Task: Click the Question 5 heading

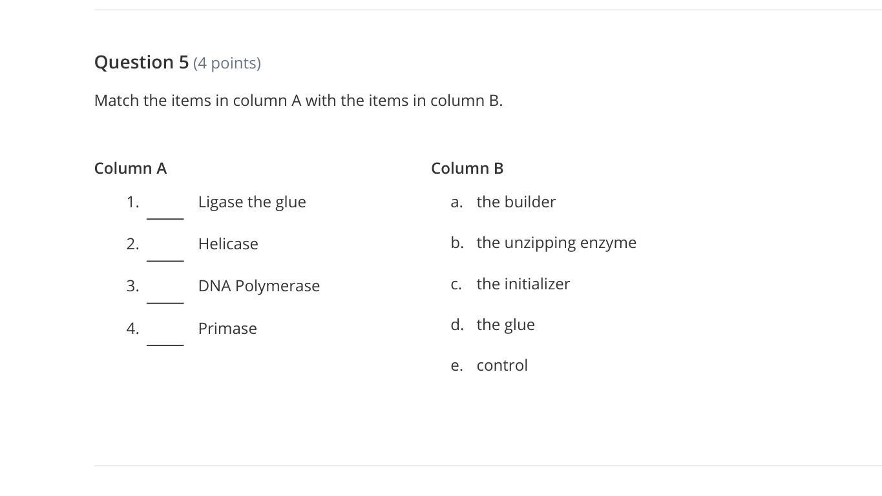Action: (x=142, y=62)
